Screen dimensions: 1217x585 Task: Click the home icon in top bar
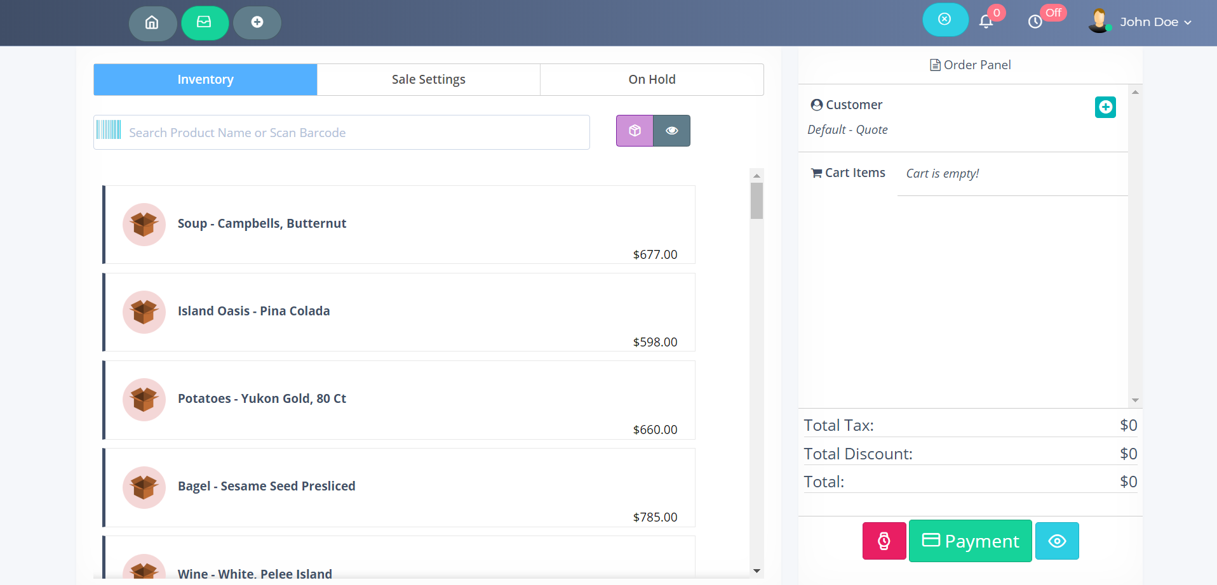pos(152,23)
